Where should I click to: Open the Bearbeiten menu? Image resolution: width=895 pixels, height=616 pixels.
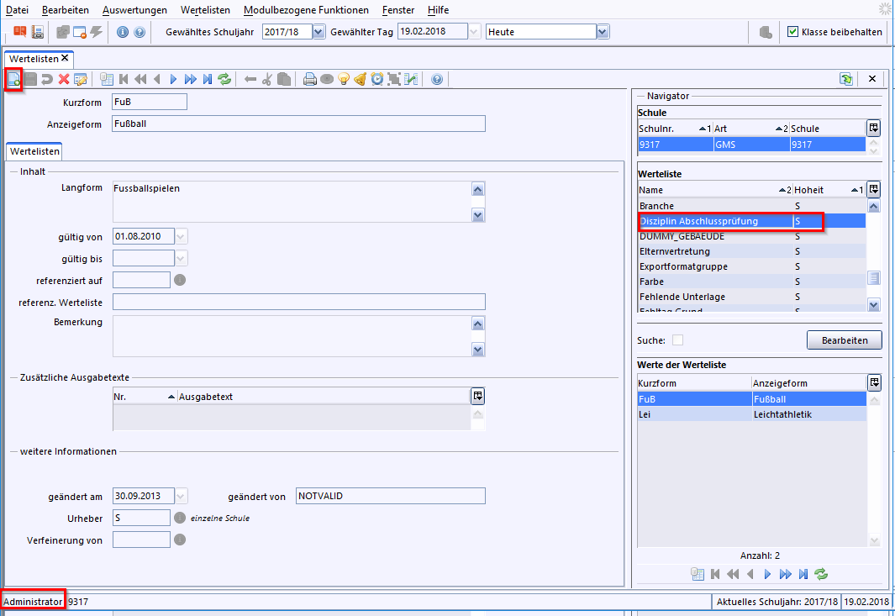pyautogui.click(x=65, y=10)
